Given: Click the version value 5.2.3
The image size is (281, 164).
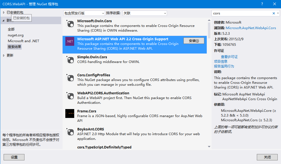Looking at the screenshot, I should 226,34.
